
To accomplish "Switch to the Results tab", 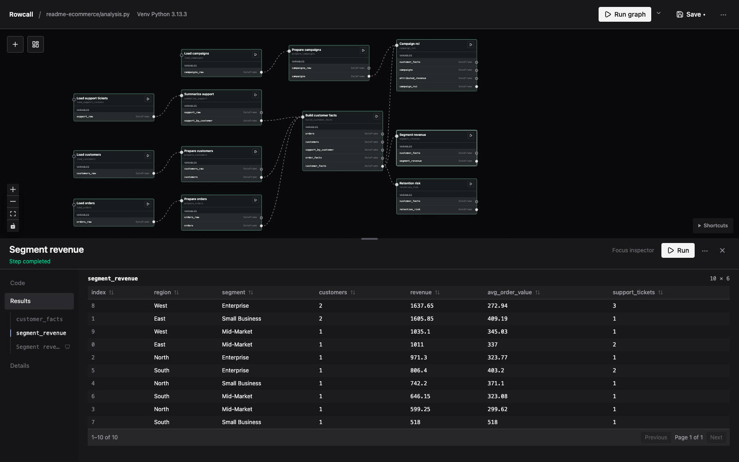I will (39, 301).
